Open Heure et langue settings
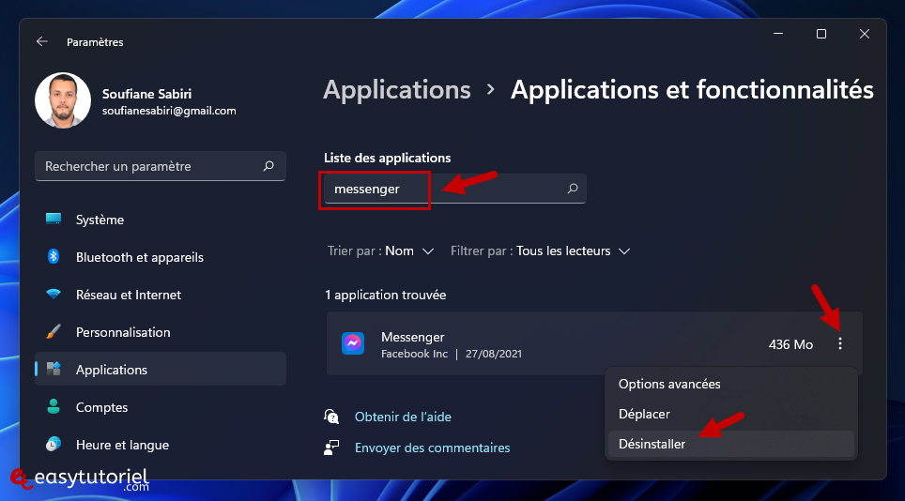This screenshot has height=501, width=905. [x=161, y=445]
